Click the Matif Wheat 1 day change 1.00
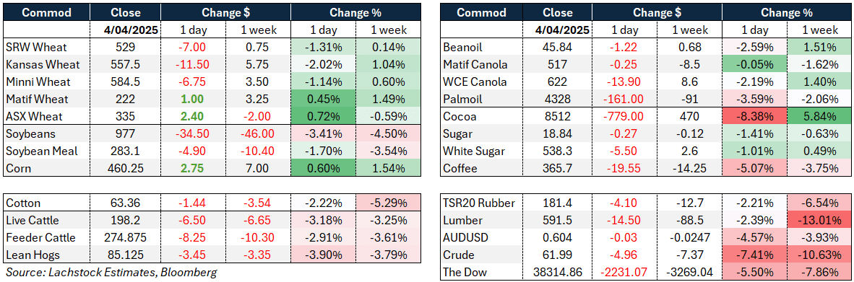 (193, 100)
